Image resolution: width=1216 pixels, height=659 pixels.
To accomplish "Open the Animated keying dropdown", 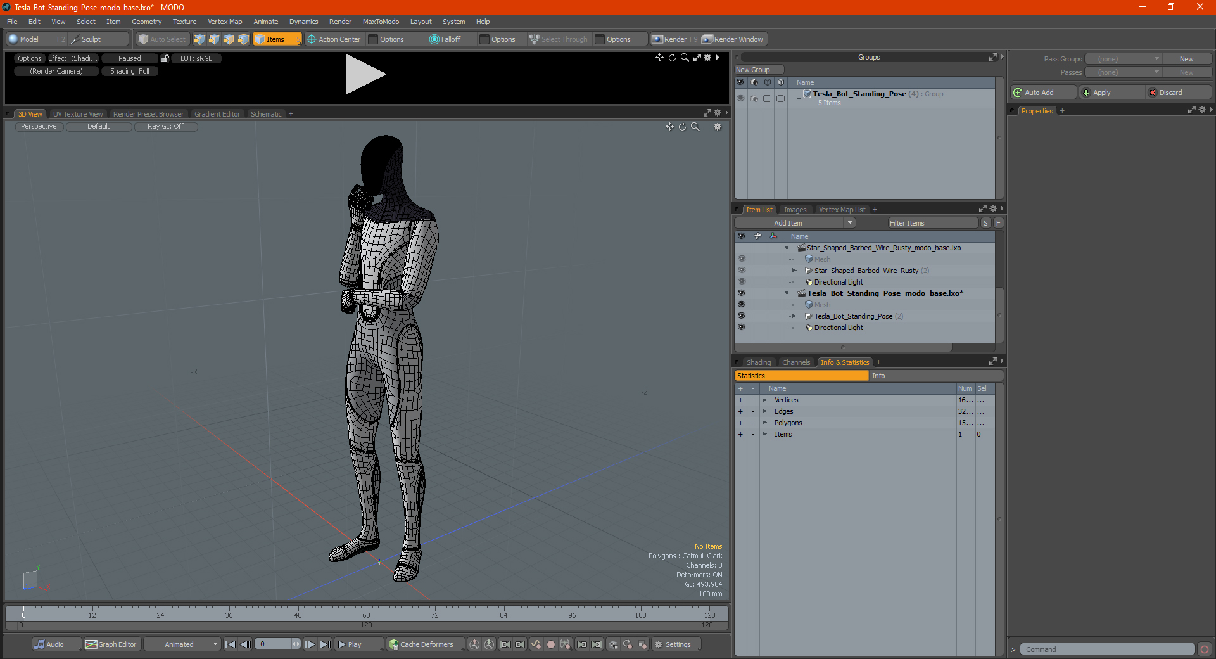I will tap(182, 644).
